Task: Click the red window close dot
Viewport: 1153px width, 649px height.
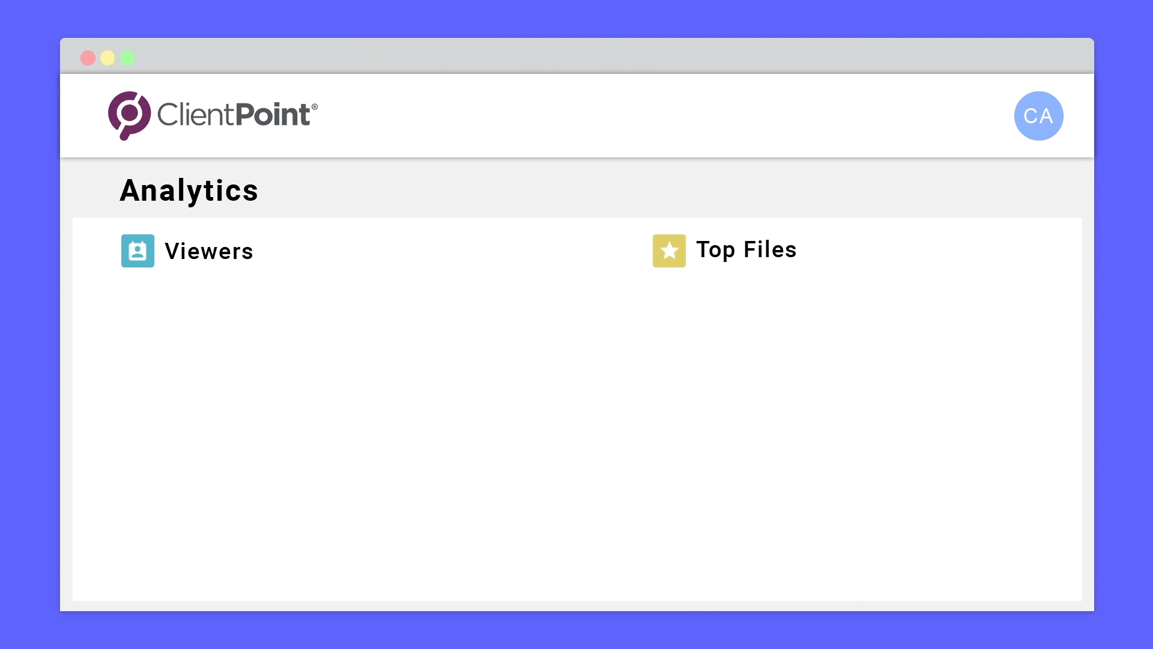Action: 88,58
